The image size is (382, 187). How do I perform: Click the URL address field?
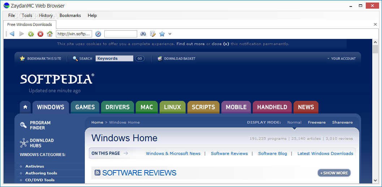tap(74, 34)
